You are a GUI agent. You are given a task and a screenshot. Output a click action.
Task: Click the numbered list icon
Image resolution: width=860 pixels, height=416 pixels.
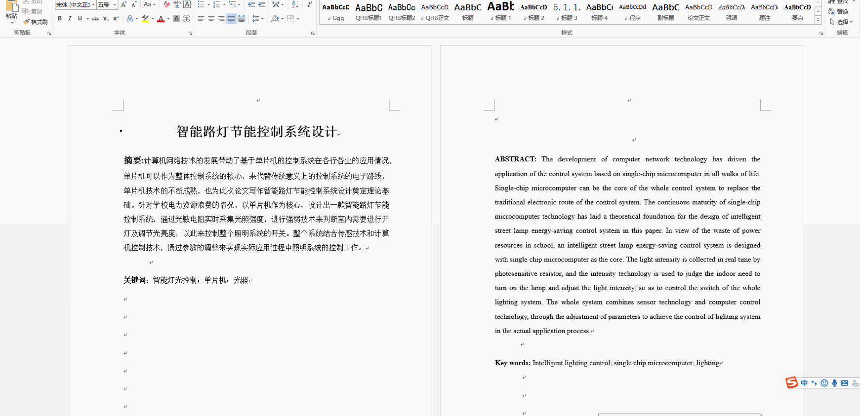coord(216,4)
